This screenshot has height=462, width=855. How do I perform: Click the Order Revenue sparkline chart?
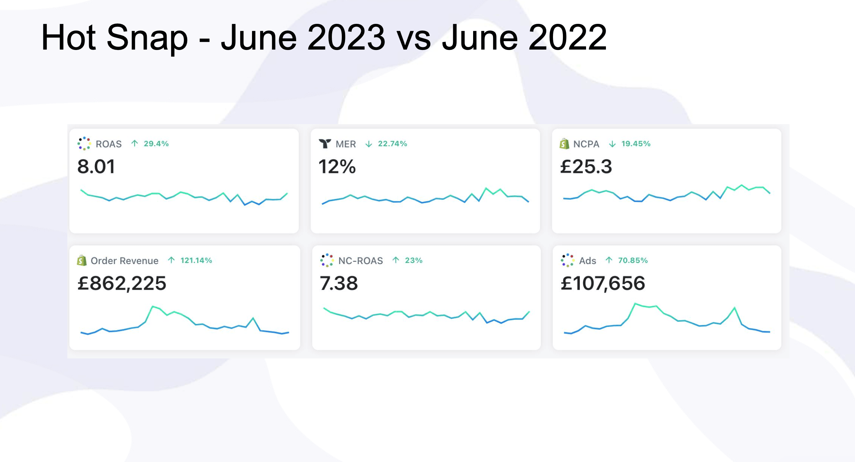(185, 320)
